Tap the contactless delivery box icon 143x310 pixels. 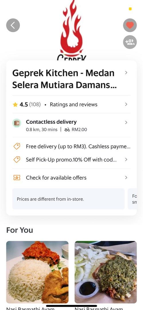point(17,123)
